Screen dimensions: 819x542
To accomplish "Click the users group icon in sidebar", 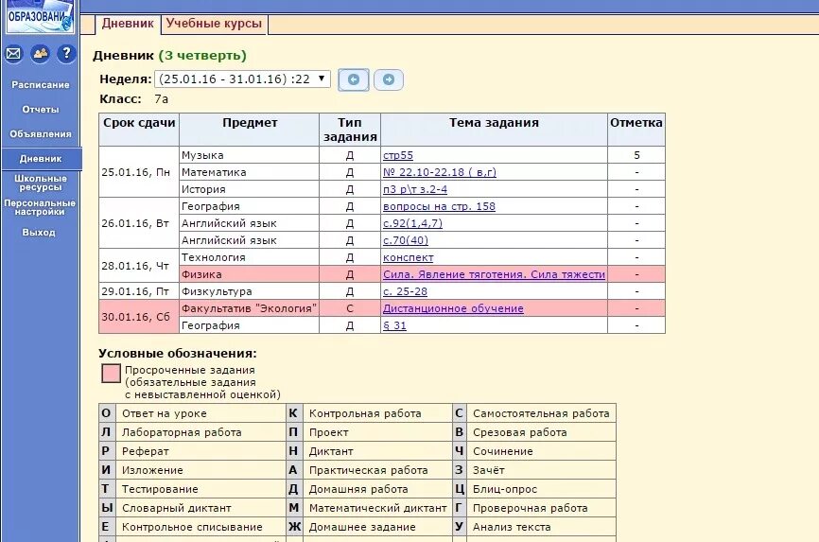I will point(41,54).
